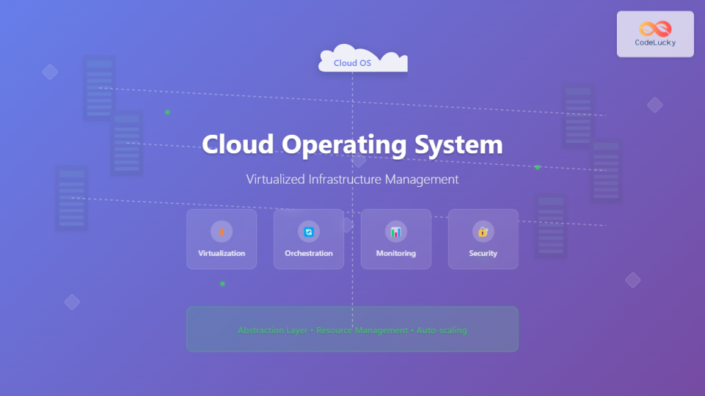Open the bar chart Monitoring icon
The image size is (705, 396).
[x=396, y=232]
